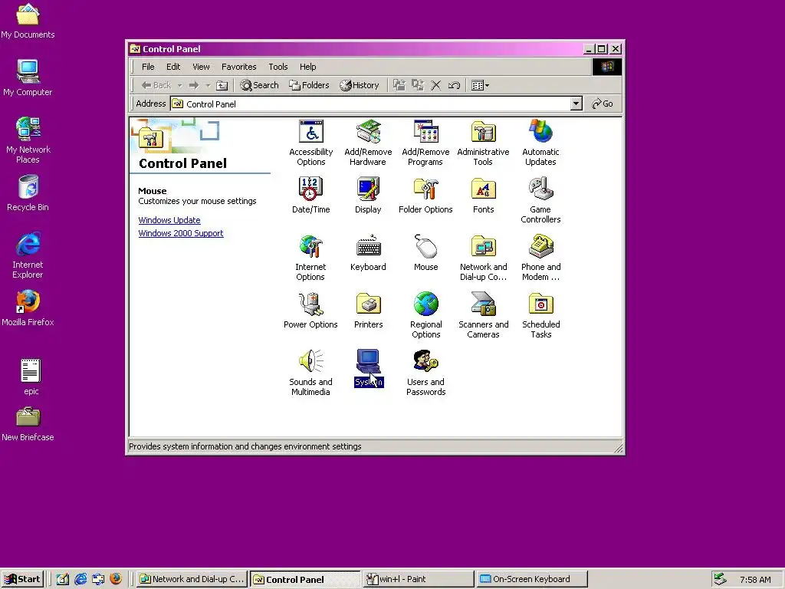Open Network and Dial-up Connections icon
Viewport: 785px width, 589px height.
click(483, 258)
